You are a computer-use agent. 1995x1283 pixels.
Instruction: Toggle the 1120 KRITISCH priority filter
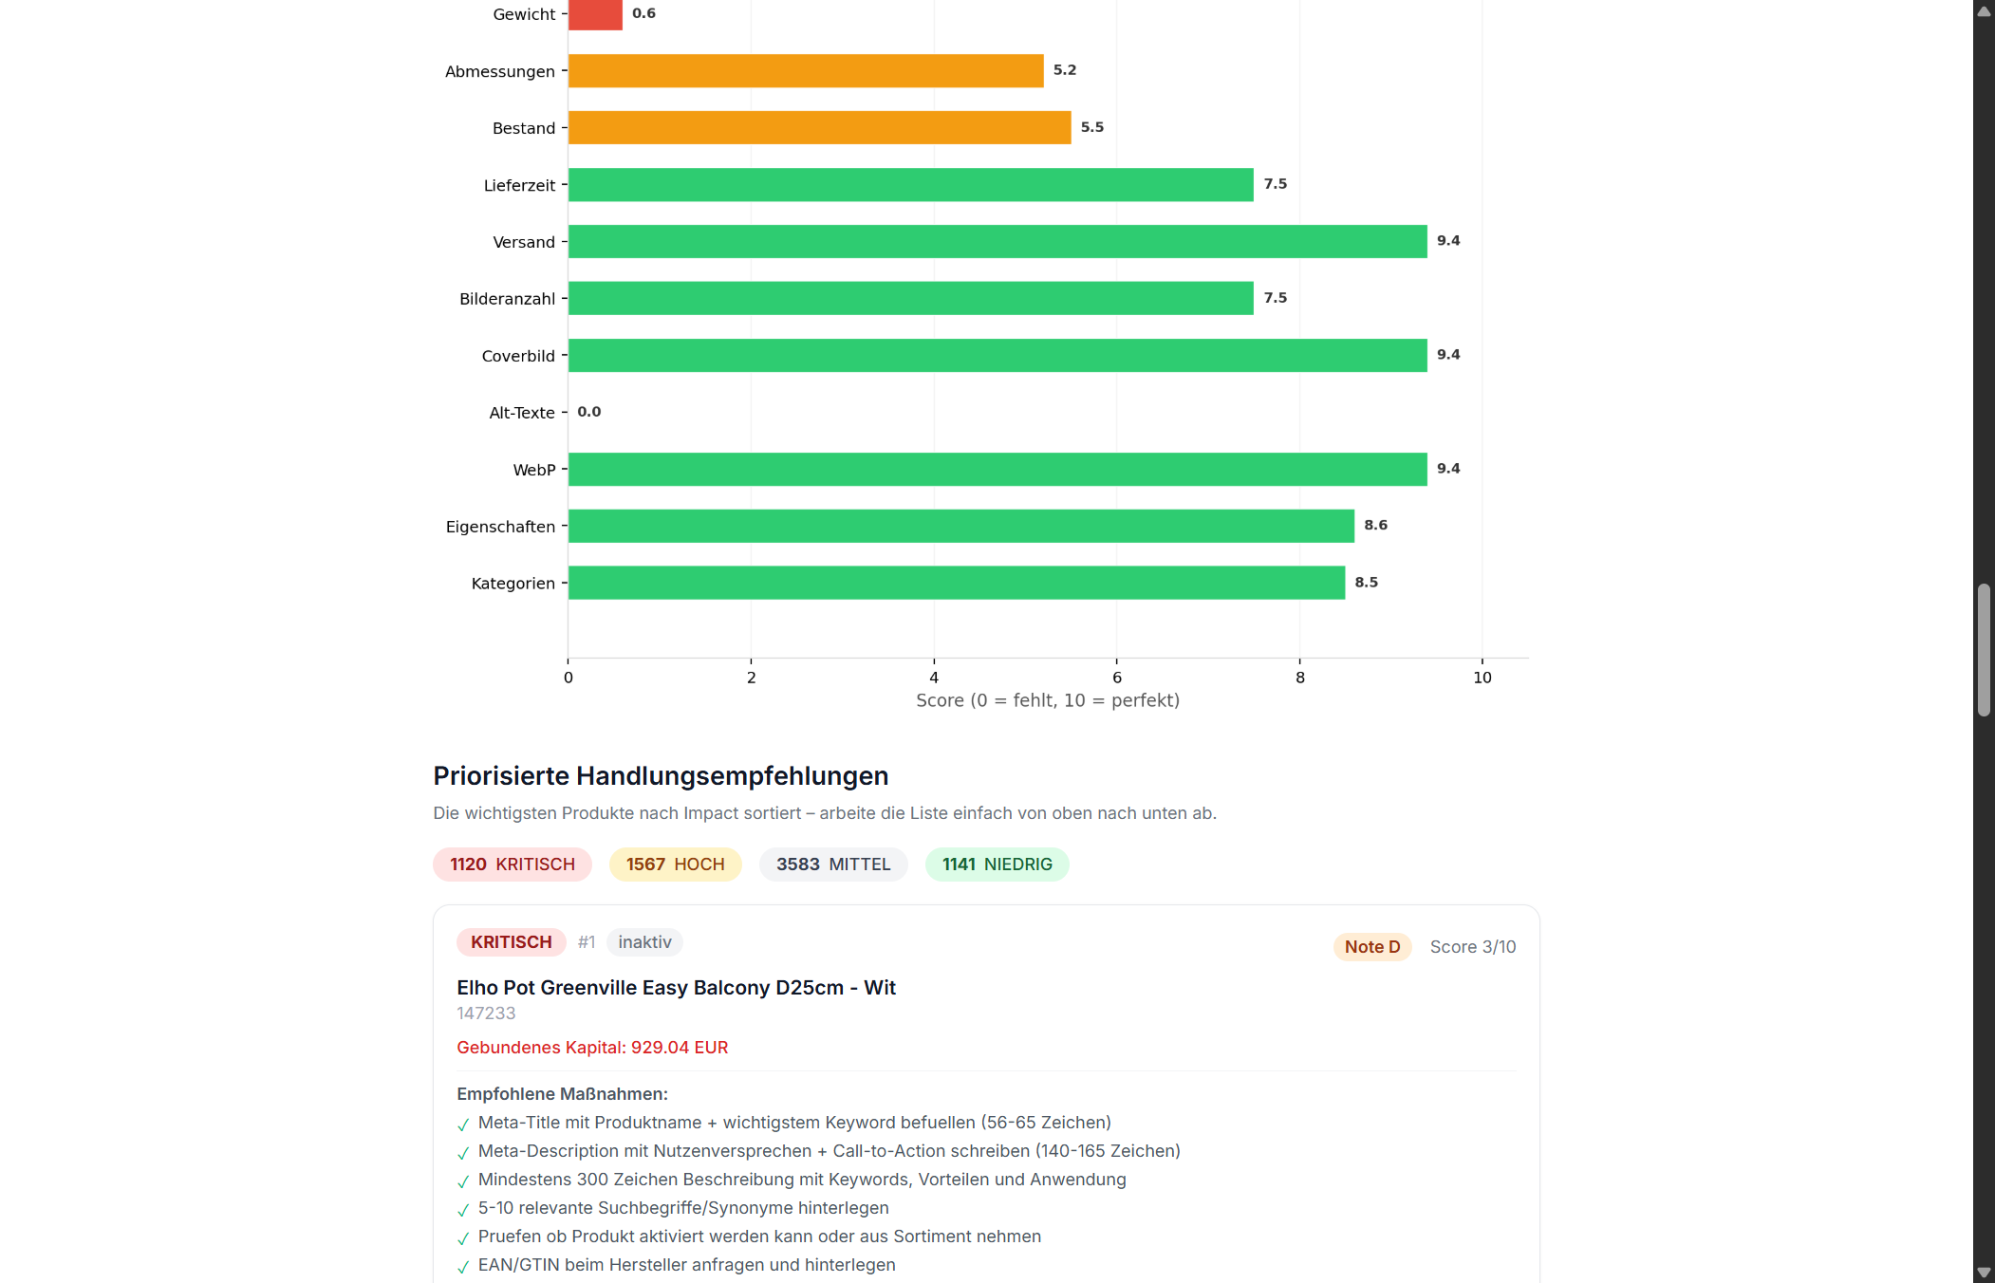point(512,865)
